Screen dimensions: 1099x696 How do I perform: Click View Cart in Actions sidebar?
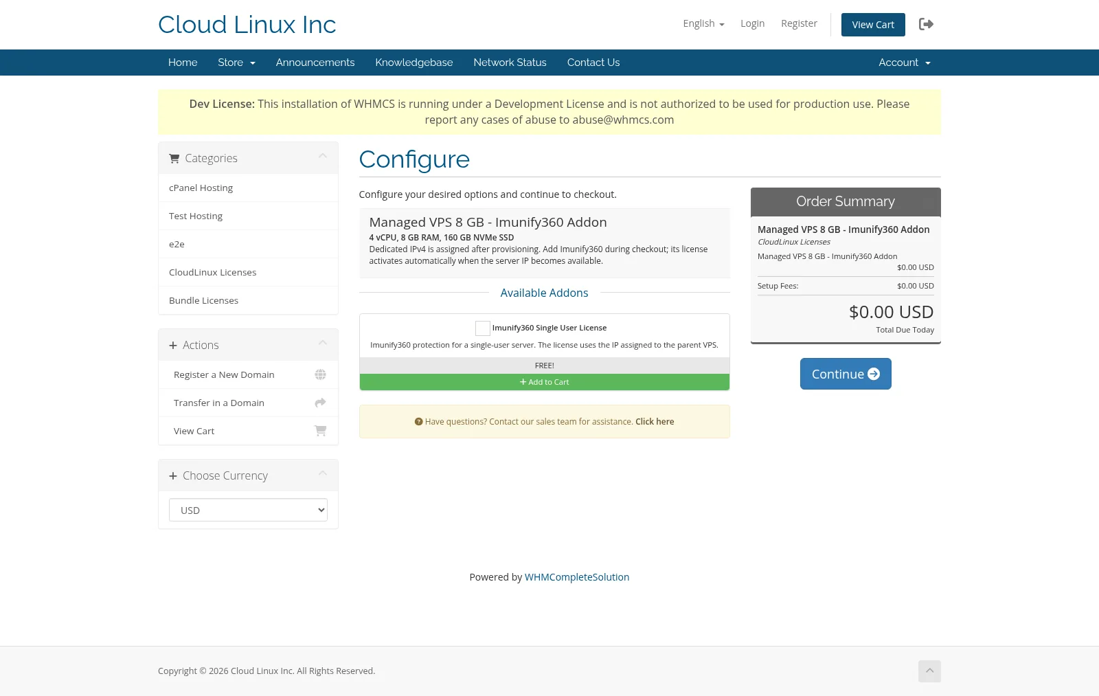pyautogui.click(x=248, y=431)
